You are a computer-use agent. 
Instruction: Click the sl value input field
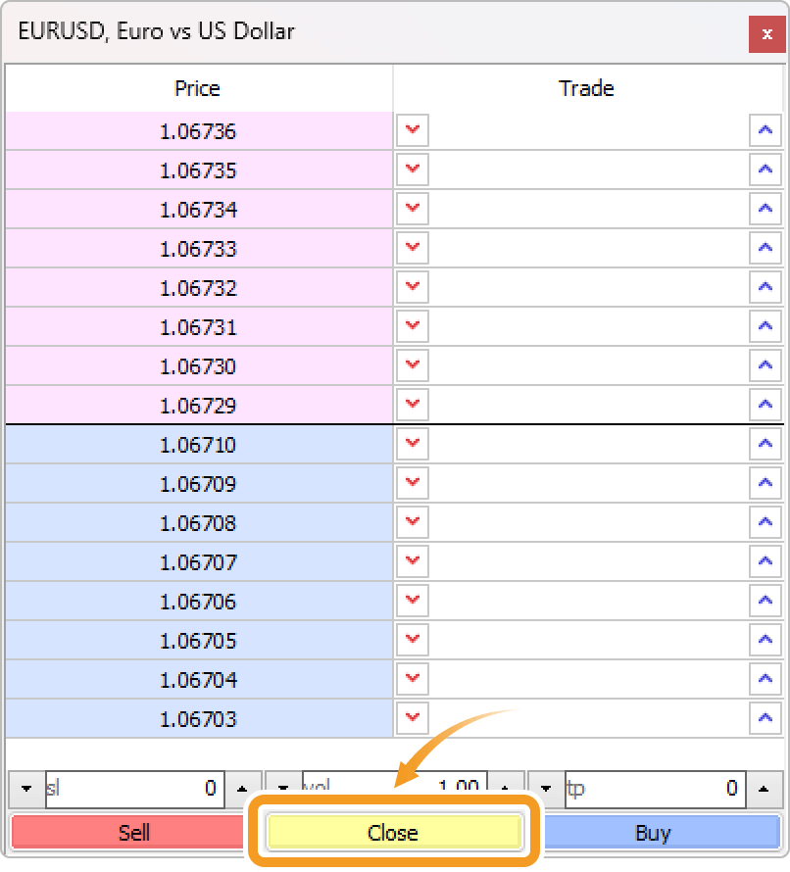pos(132,789)
